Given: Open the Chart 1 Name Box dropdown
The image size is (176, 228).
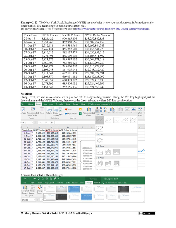Looking at the screenshot, I should point(34,200).
